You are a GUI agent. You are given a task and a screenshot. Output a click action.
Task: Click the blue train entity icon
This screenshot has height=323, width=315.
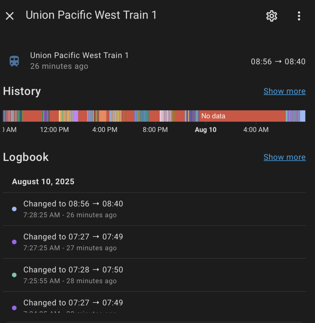14,61
